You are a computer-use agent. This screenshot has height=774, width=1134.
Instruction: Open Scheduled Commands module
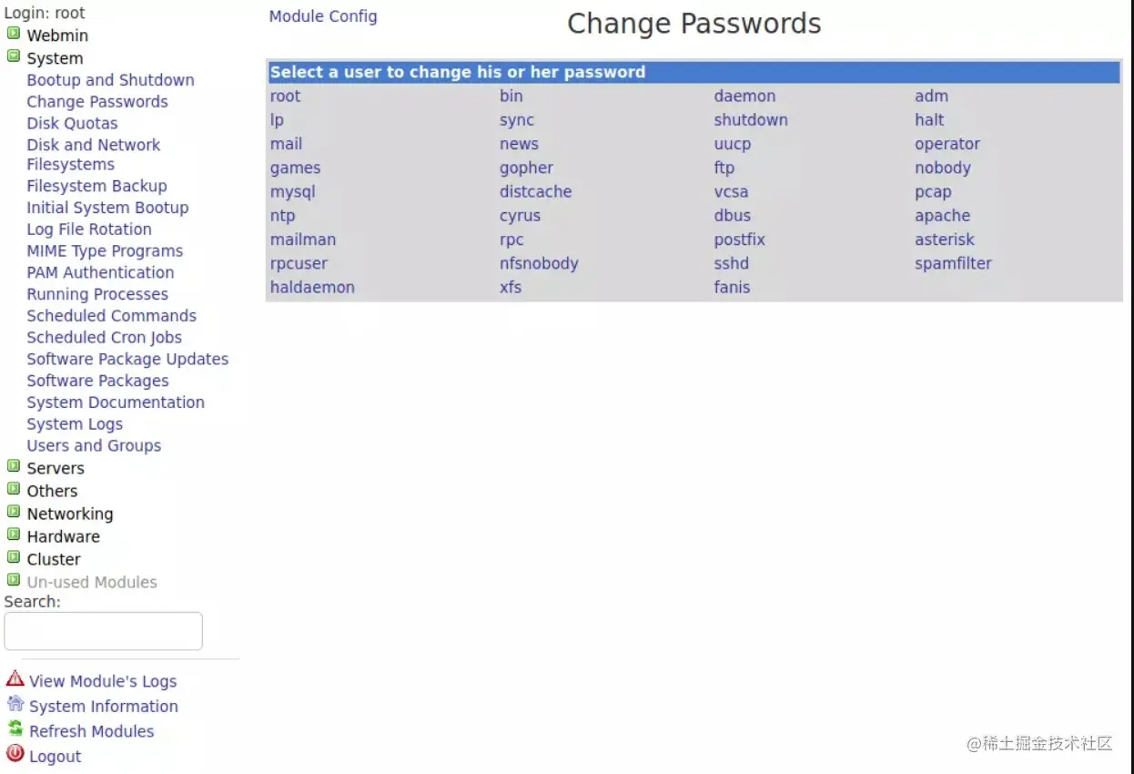point(111,316)
